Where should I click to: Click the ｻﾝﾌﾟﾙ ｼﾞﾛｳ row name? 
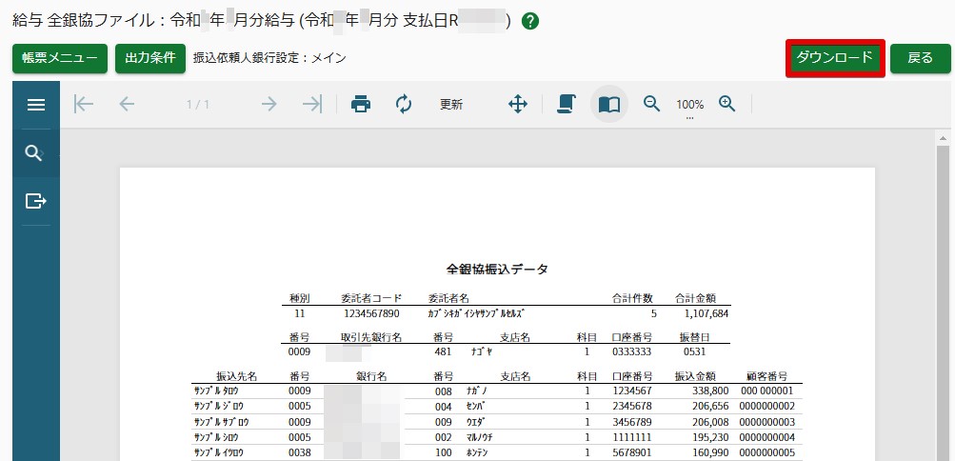coord(218,406)
